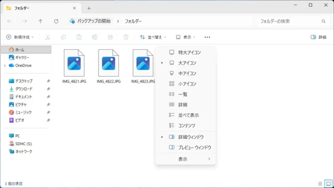
Task: Expand the OneDrive tree node
Action: point(4,66)
